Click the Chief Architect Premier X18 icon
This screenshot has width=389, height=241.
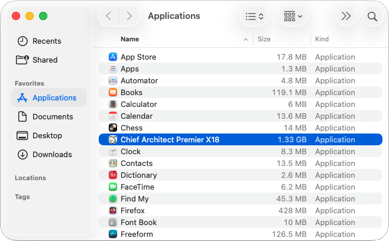[113, 139]
